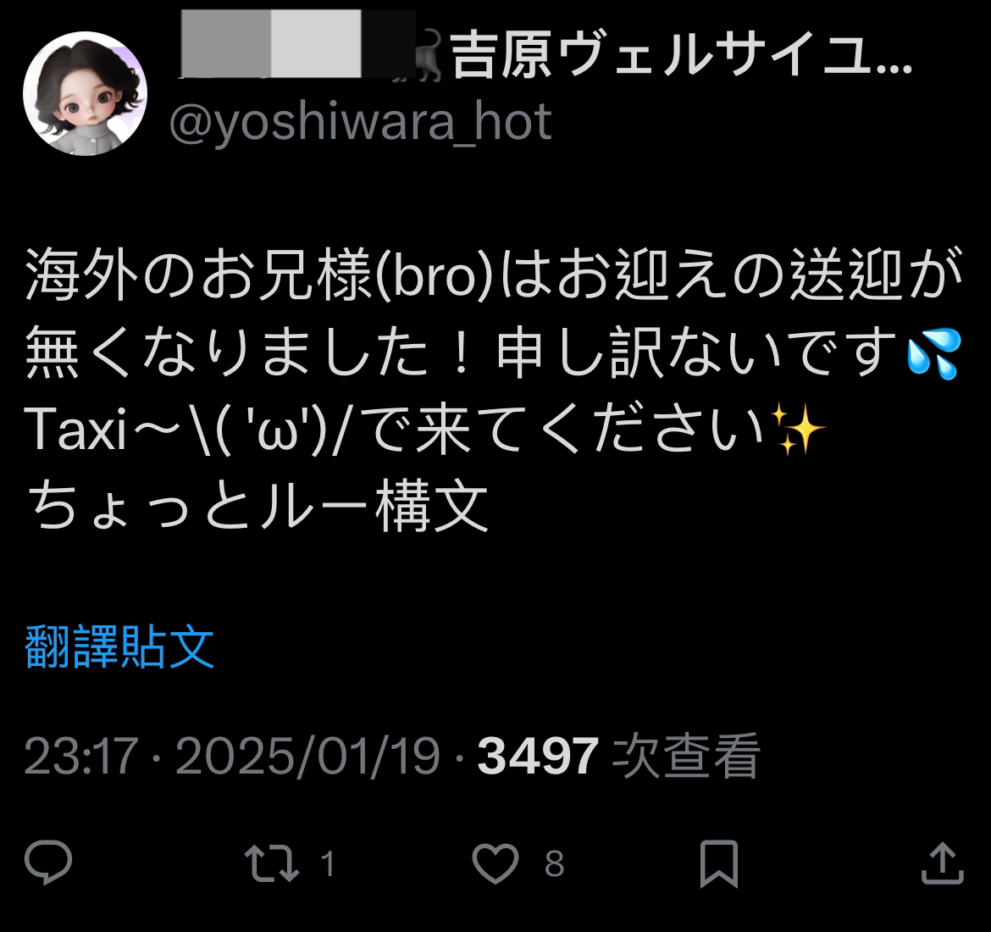Tap the repost arrows icon
This screenshot has width=991, height=932.
(x=272, y=863)
